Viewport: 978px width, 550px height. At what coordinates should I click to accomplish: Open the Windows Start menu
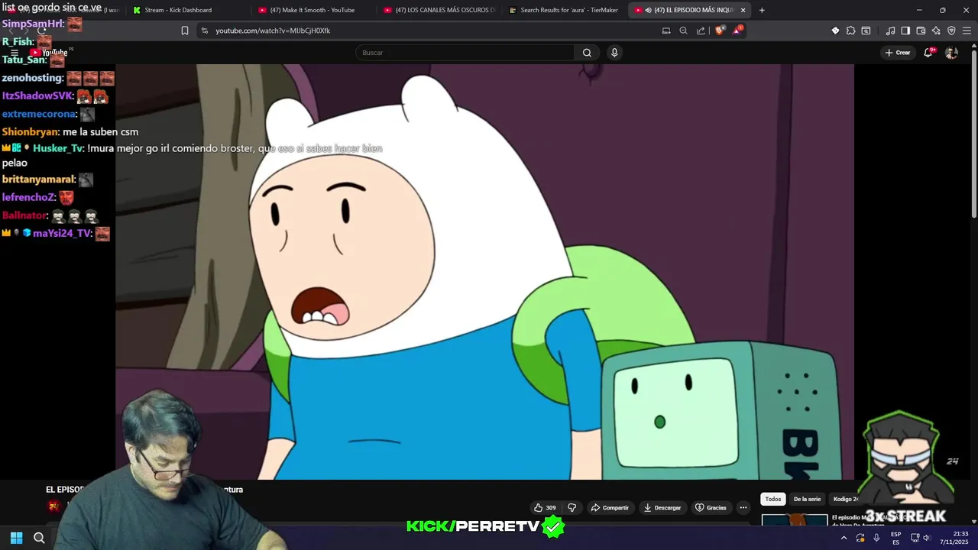point(16,538)
